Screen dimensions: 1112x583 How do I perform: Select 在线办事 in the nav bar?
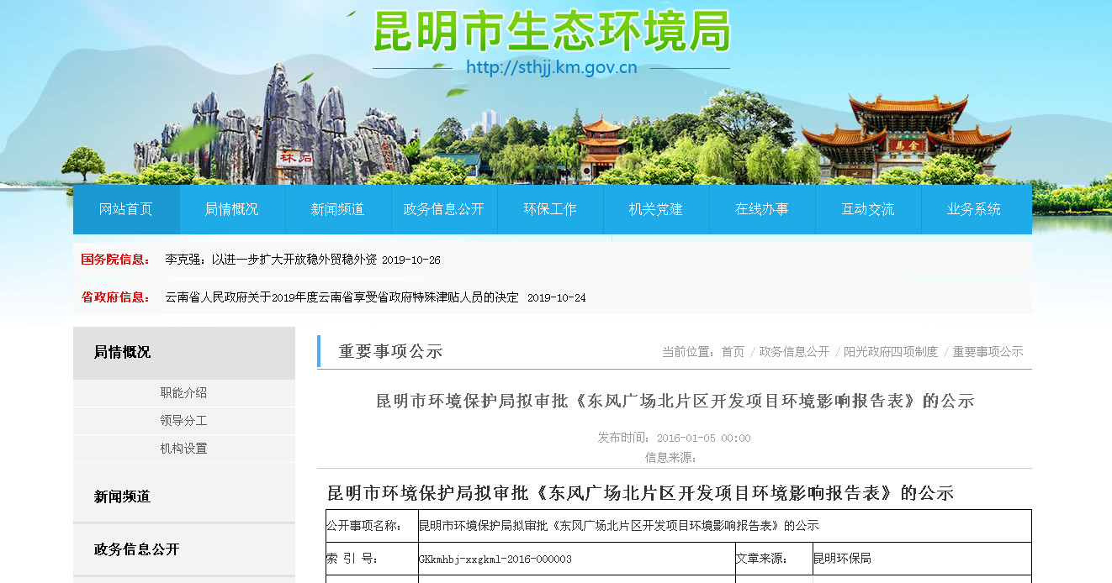762,209
